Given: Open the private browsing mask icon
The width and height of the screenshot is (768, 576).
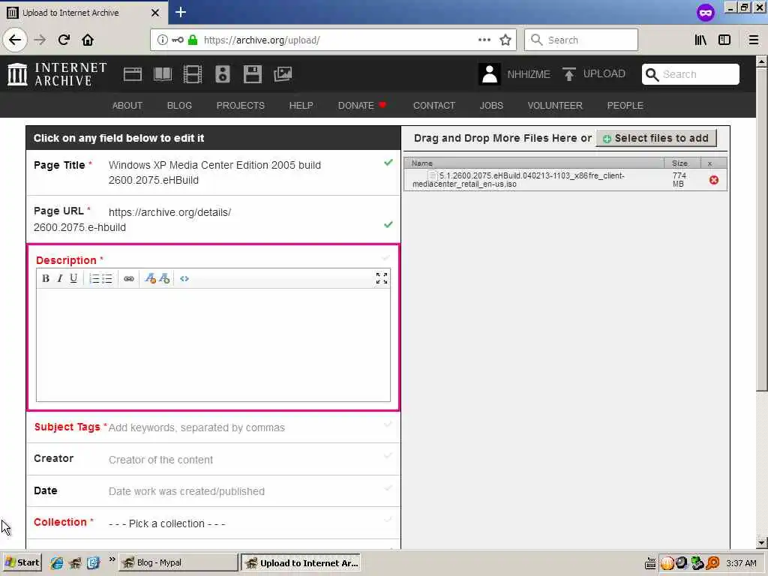Looking at the screenshot, I should (x=705, y=13).
